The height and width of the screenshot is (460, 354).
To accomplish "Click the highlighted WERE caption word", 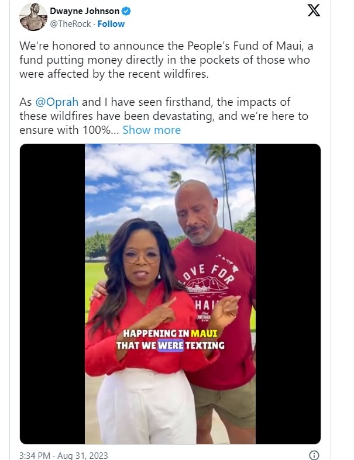I will [171, 345].
